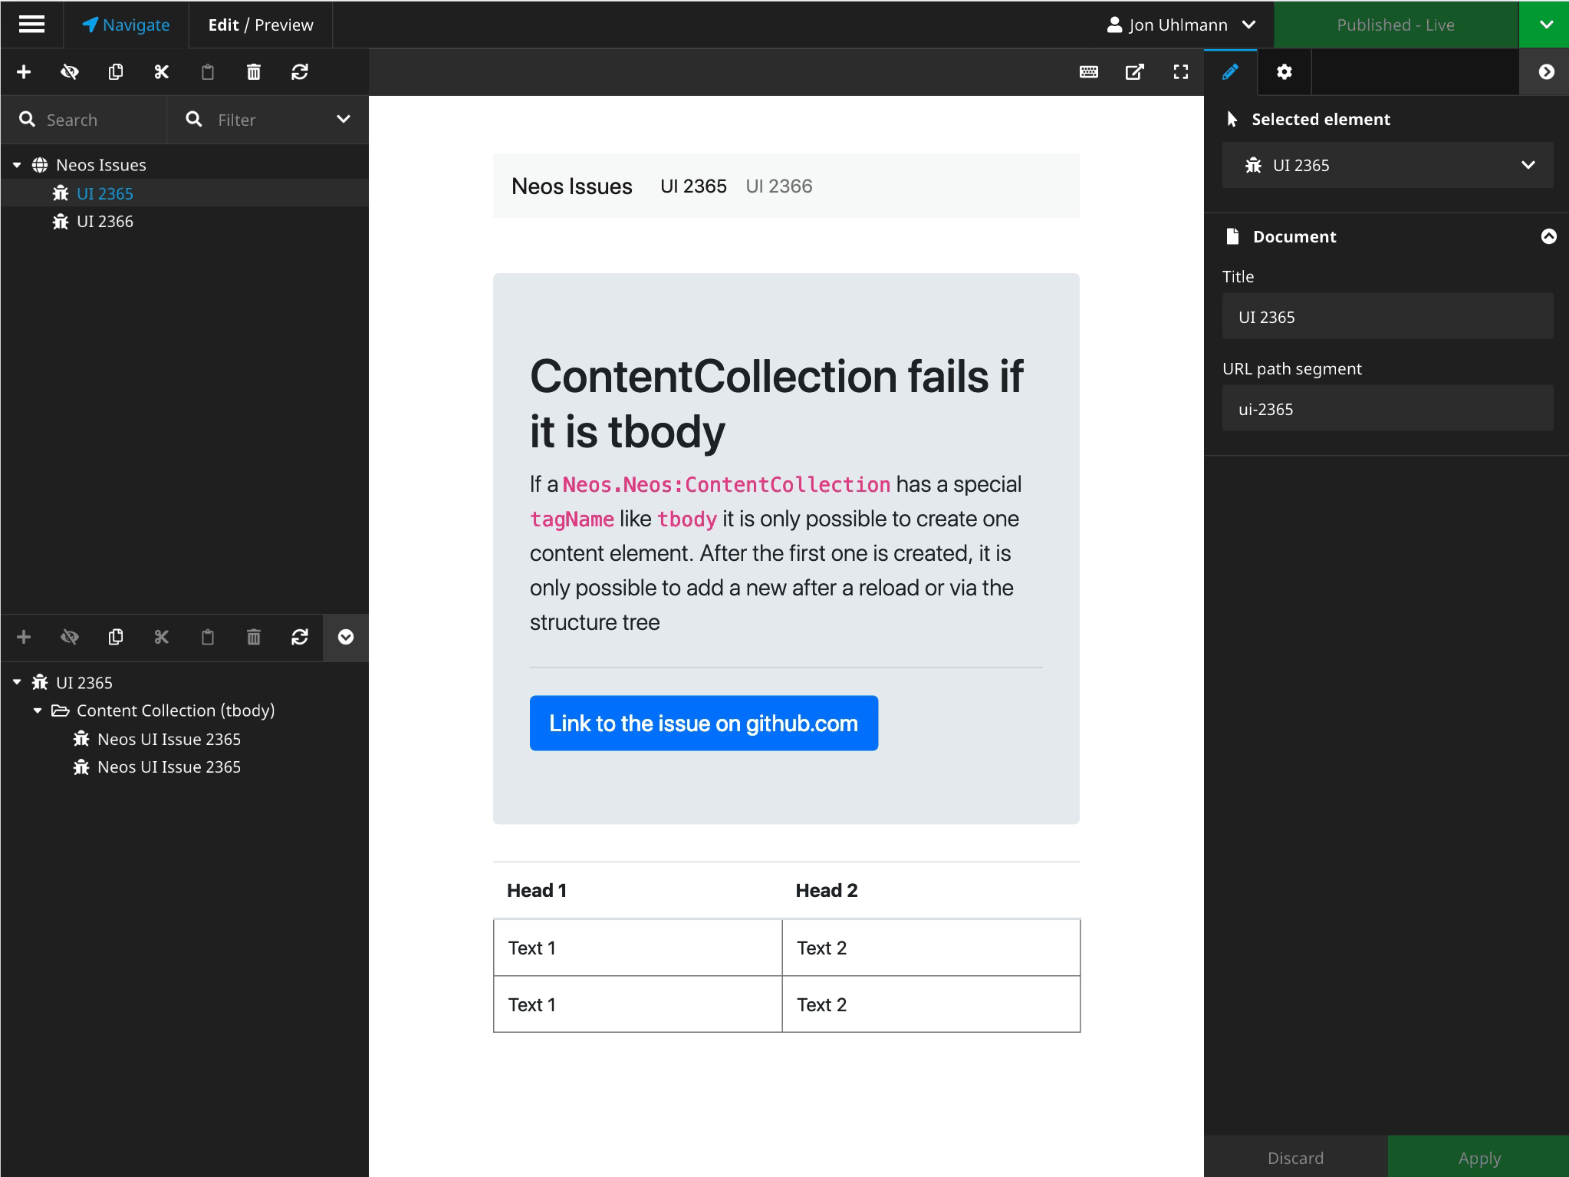Delete selected document with trash icon
The height and width of the screenshot is (1177, 1569).
[x=254, y=72]
